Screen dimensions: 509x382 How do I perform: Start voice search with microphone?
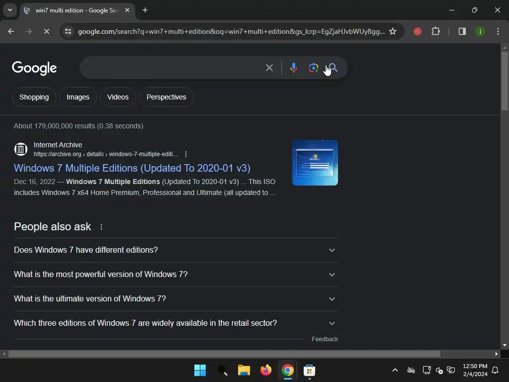tap(294, 68)
